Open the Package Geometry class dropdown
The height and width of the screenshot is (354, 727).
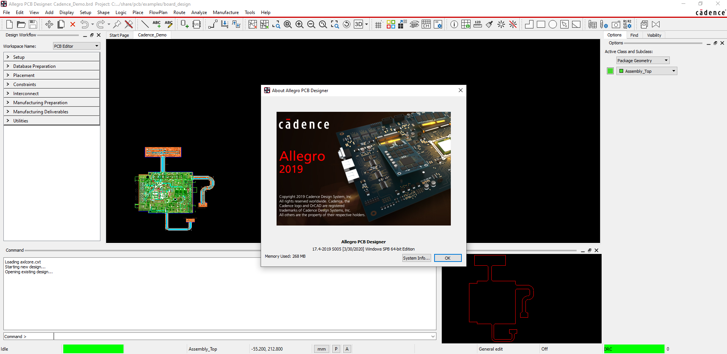click(x=643, y=61)
